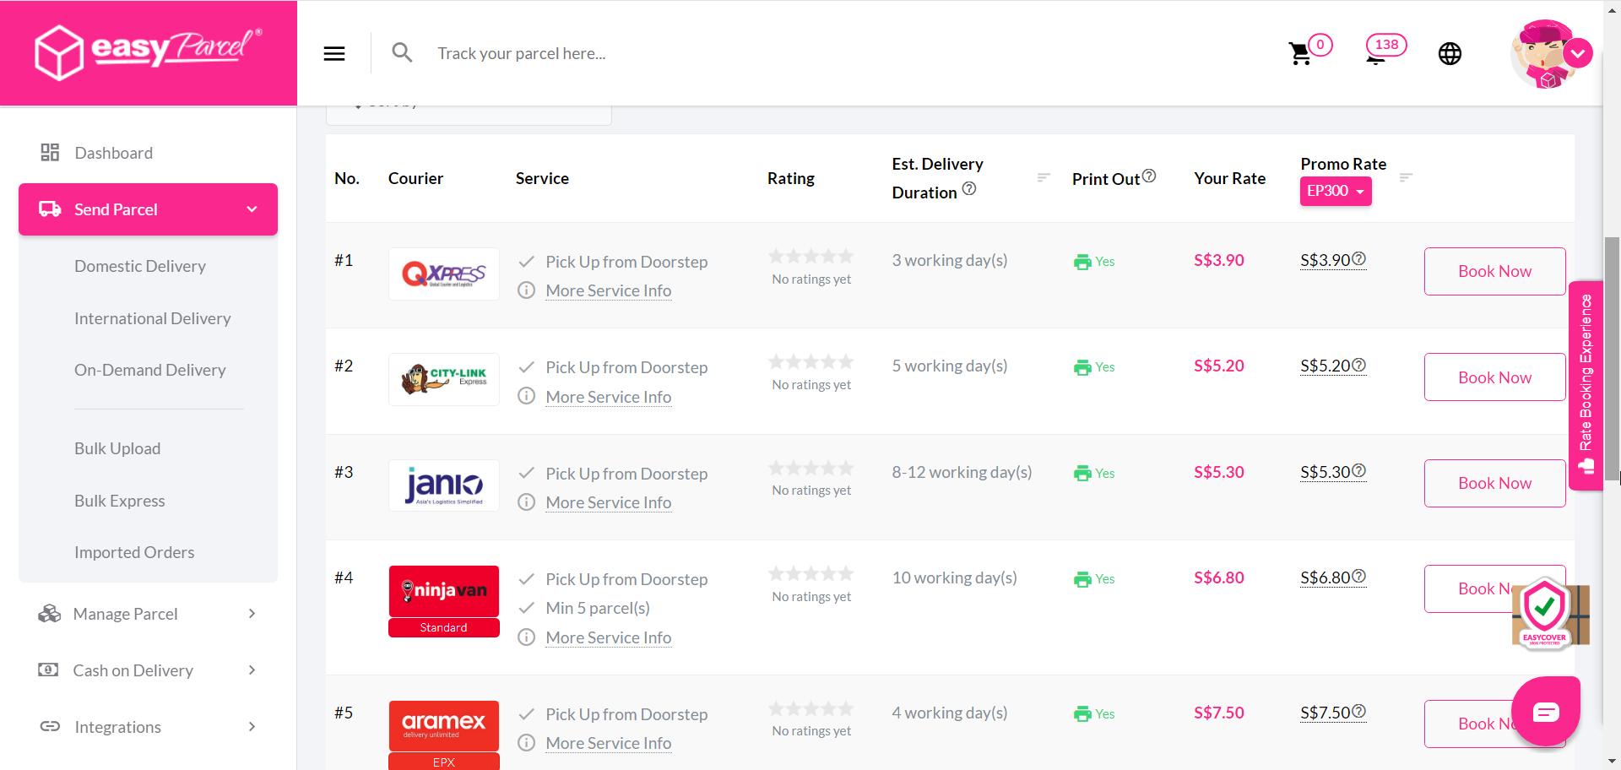Book Now for City-Link Express

click(1494, 377)
